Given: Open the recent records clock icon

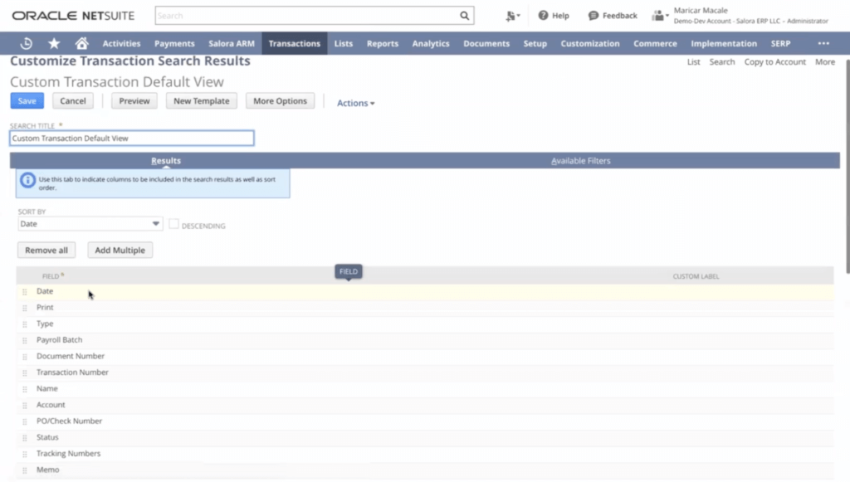Looking at the screenshot, I should tap(27, 43).
